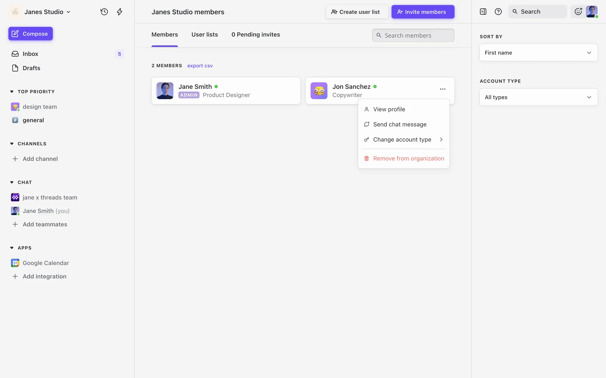Screen dimensions: 606x378
Task: Click the lightning bolt activity icon
Action: click(119, 12)
